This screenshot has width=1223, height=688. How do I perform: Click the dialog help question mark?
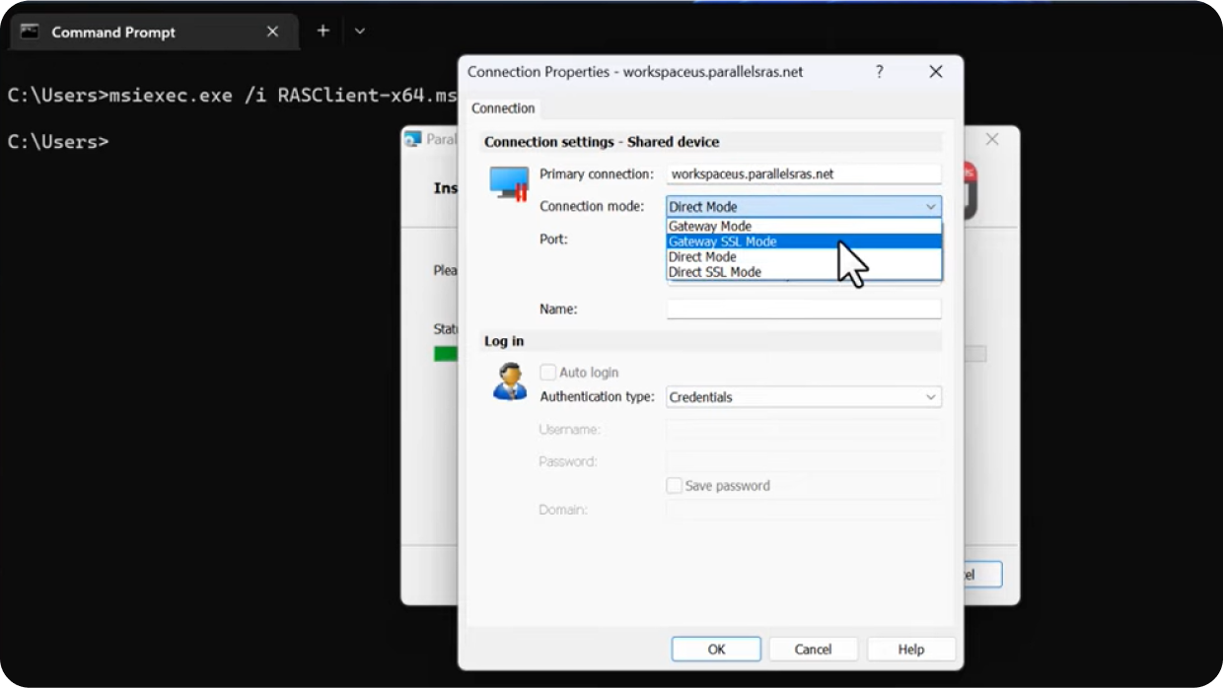point(879,72)
